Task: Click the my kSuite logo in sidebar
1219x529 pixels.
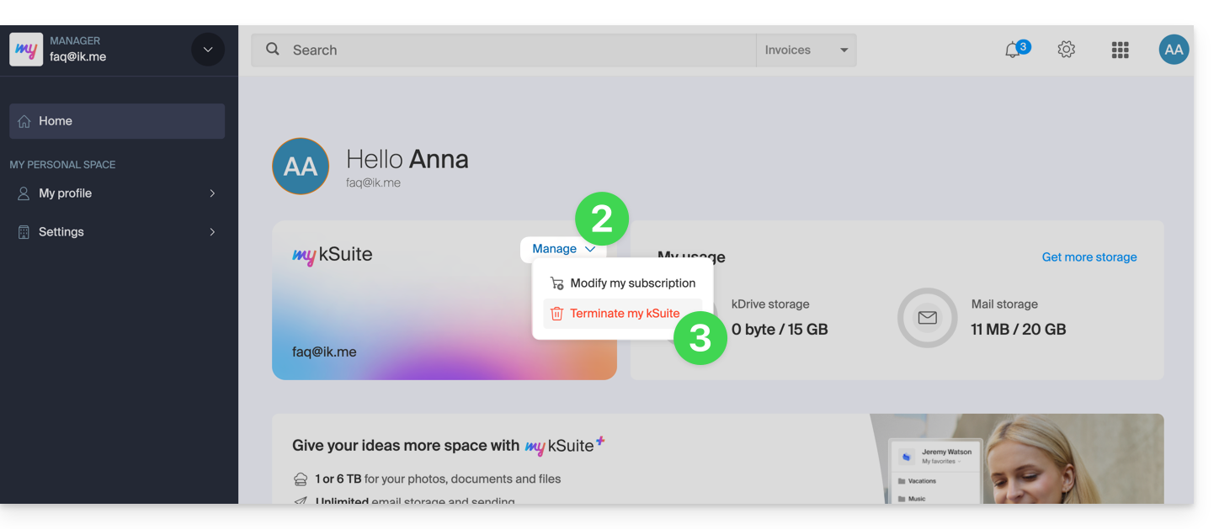Action: (x=26, y=50)
